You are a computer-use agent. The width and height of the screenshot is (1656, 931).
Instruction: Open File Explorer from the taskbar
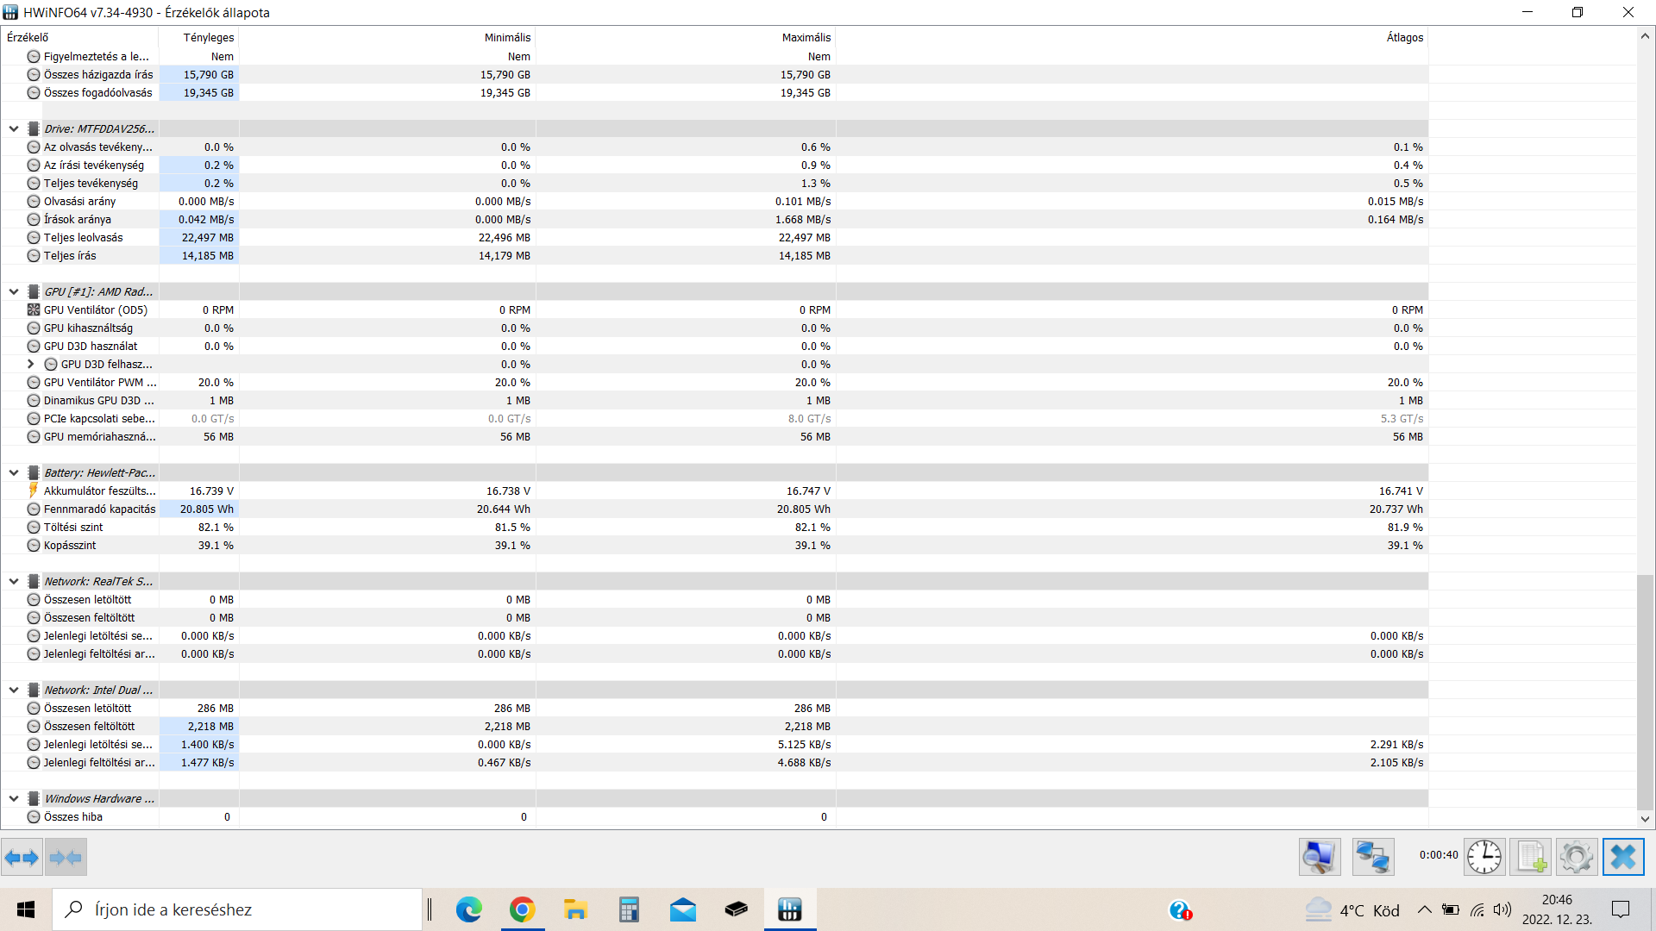tap(575, 909)
